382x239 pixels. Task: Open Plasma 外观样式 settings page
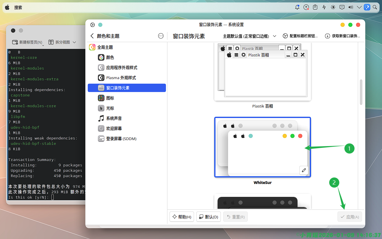coord(121,78)
